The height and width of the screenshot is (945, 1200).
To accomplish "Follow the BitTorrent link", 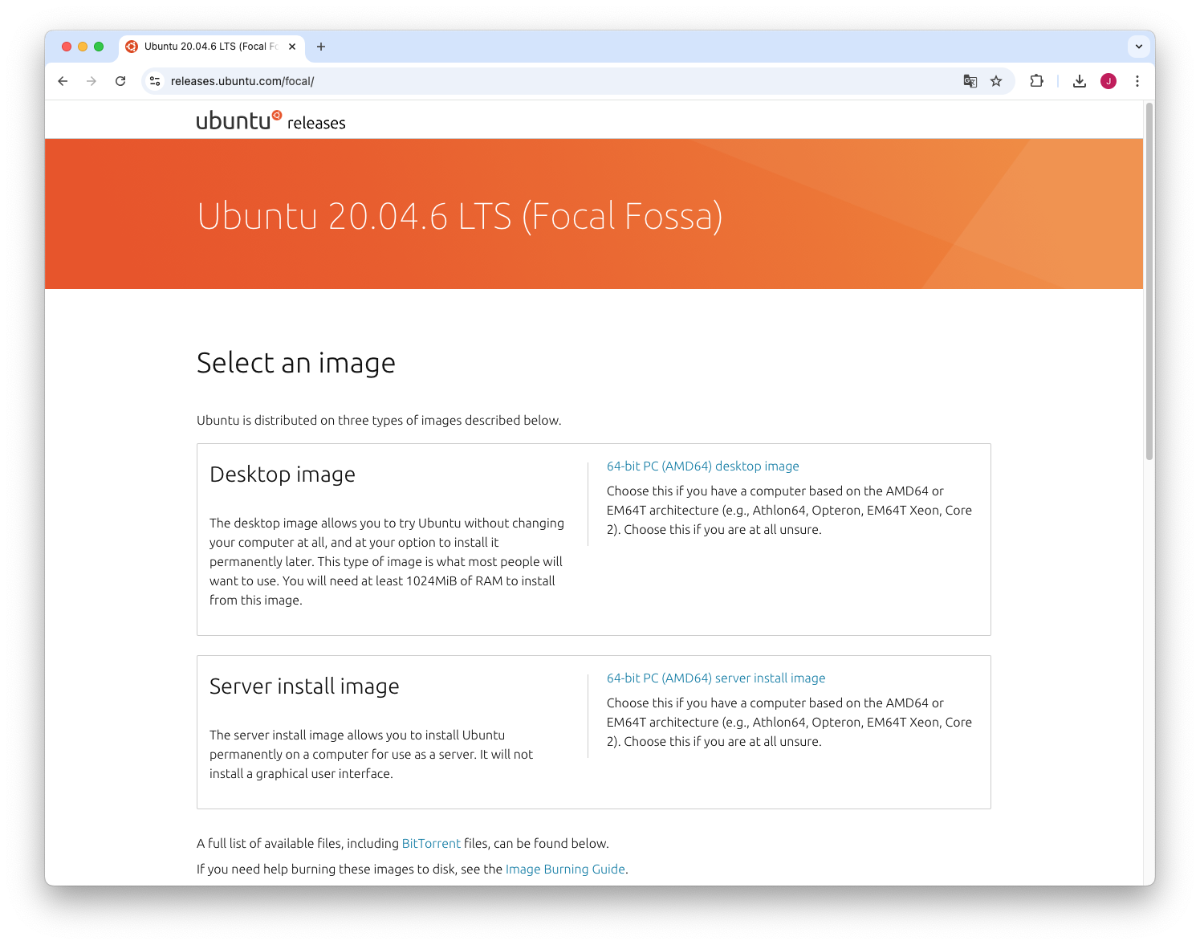I will click(x=431, y=843).
